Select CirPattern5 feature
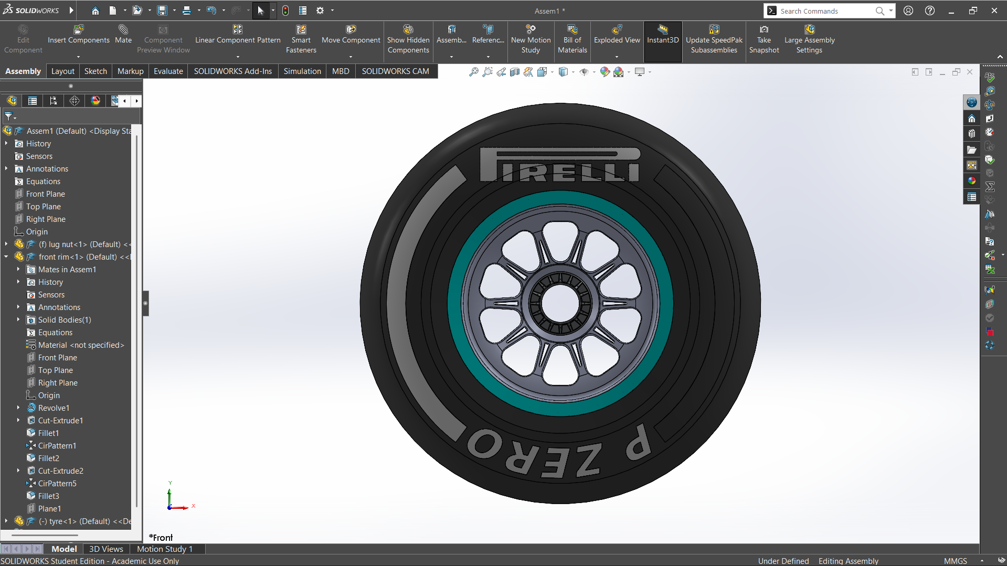The height and width of the screenshot is (566, 1007). point(57,483)
